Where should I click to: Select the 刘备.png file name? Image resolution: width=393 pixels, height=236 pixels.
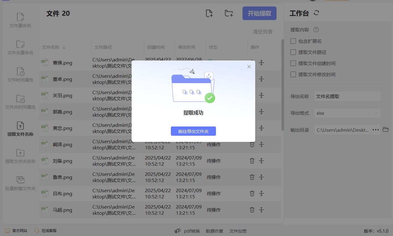[x=62, y=161]
